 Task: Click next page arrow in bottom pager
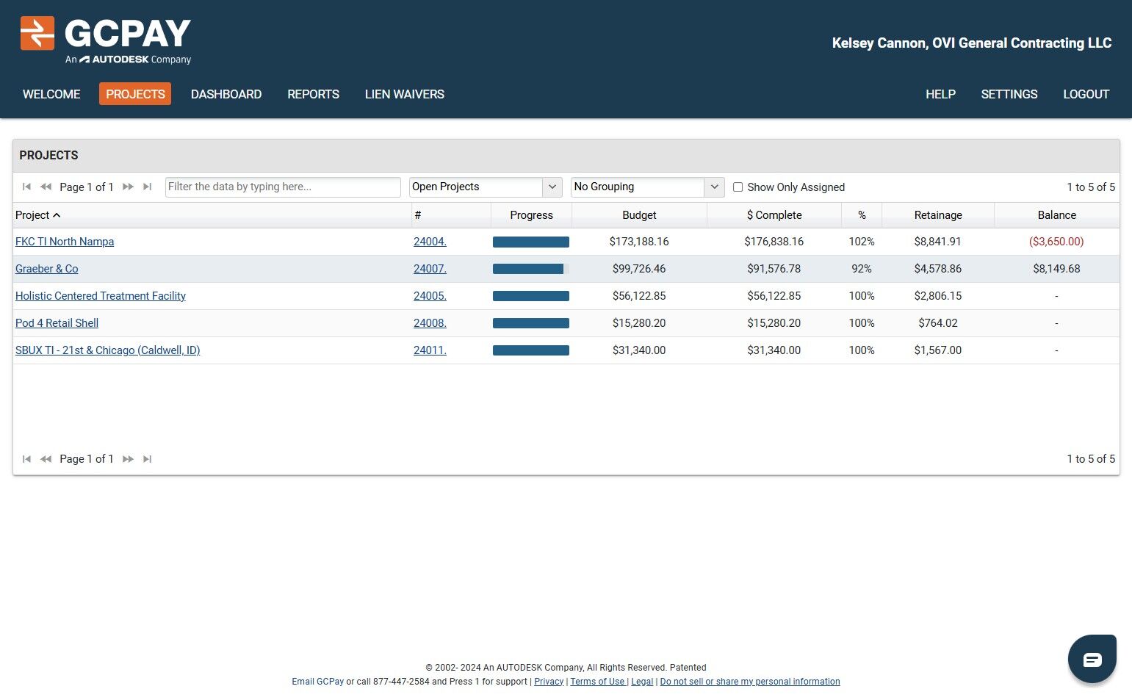click(128, 459)
